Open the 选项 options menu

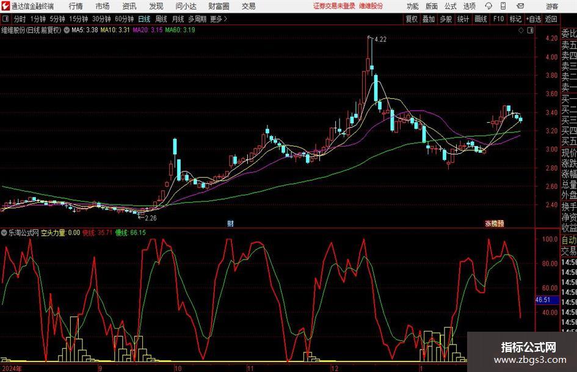[469, 6]
